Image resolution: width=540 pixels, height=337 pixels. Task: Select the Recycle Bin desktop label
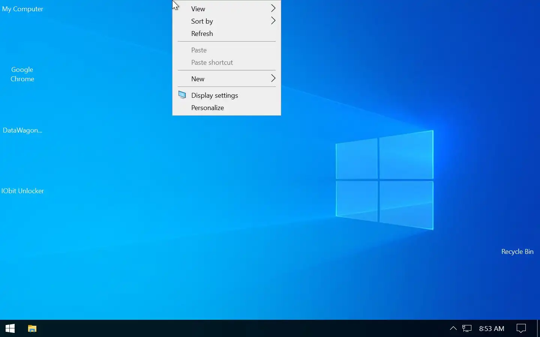[517, 252]
